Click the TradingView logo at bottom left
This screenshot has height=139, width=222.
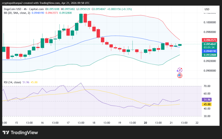click(x=20, y=132)
